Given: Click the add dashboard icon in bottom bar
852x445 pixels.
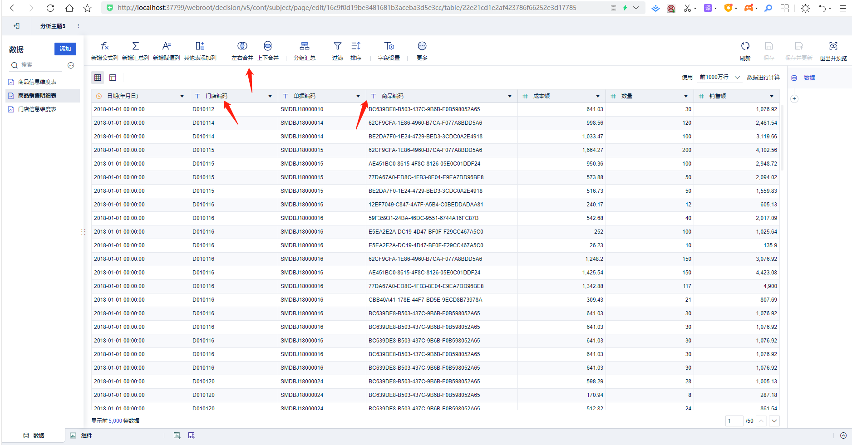Looking at the screenshot, I should coord(192,435).
